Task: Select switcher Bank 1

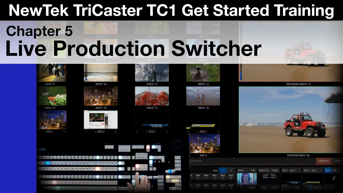Action: pos(223,170)
